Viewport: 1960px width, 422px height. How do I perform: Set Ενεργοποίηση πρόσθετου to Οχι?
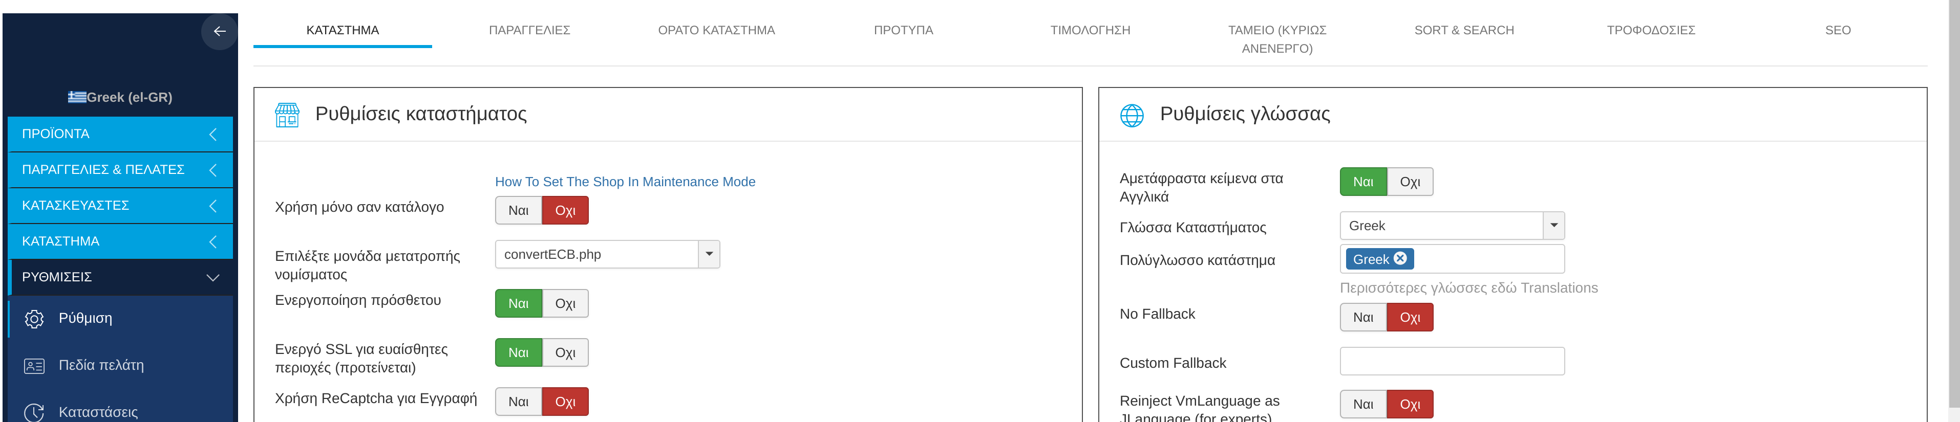click(x=565, y=303)
